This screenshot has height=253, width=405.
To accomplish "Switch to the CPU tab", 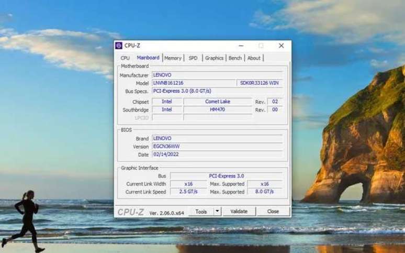I will click(125, 58).
